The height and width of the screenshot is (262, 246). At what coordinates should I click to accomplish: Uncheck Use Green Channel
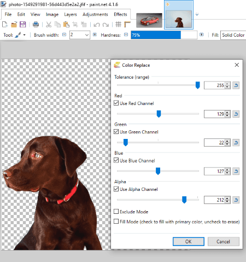coord(116,132)
